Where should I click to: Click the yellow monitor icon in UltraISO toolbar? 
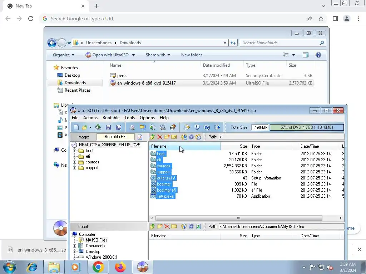tap(143, 127)
